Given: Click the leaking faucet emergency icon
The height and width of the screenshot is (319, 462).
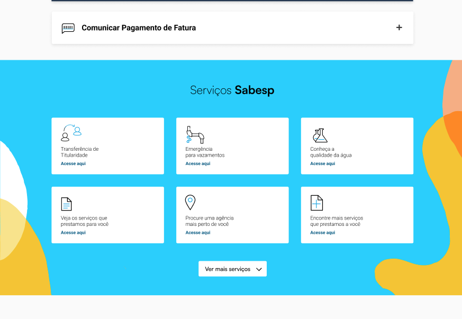Looking at the screenshot, I should 195,135.
